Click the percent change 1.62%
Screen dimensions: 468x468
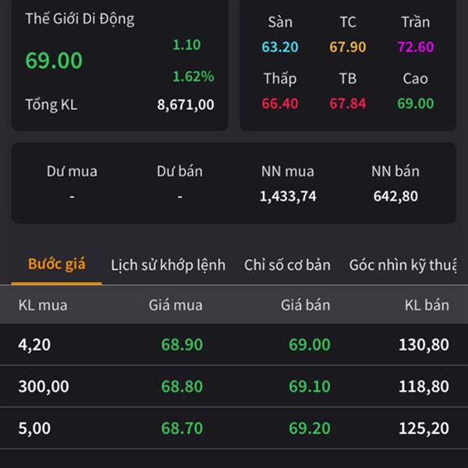pos(193,76)
